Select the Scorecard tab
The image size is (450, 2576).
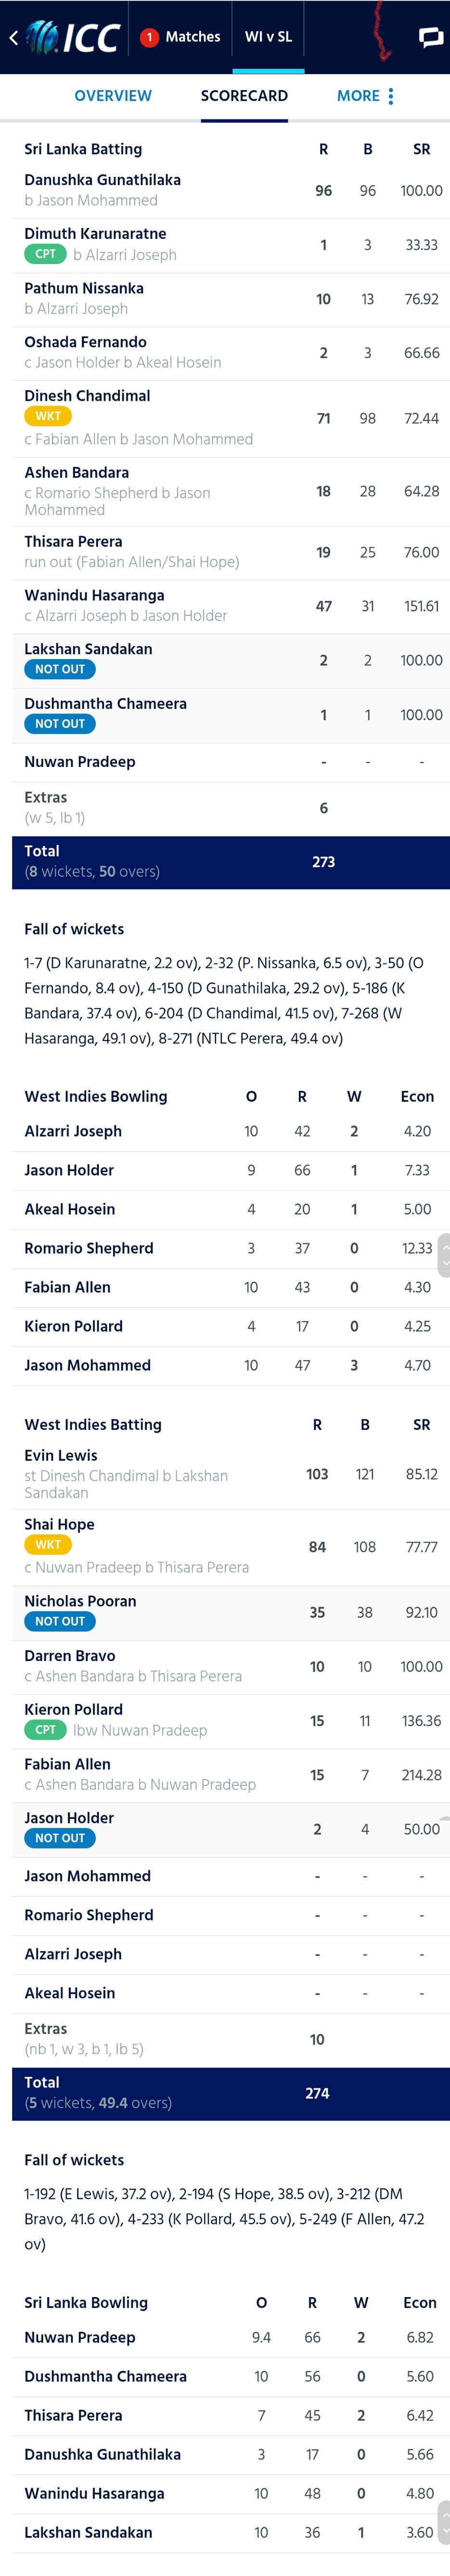(x=244, y=96)
